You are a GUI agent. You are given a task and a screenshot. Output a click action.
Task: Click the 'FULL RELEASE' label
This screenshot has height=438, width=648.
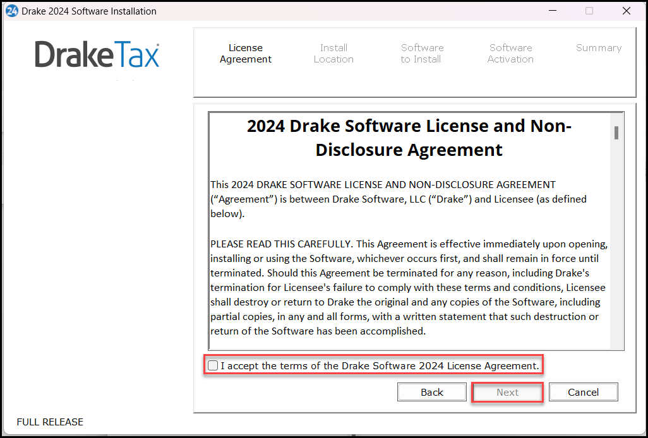[x=50, y=422]
